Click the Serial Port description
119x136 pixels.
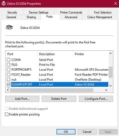(46, 60)
